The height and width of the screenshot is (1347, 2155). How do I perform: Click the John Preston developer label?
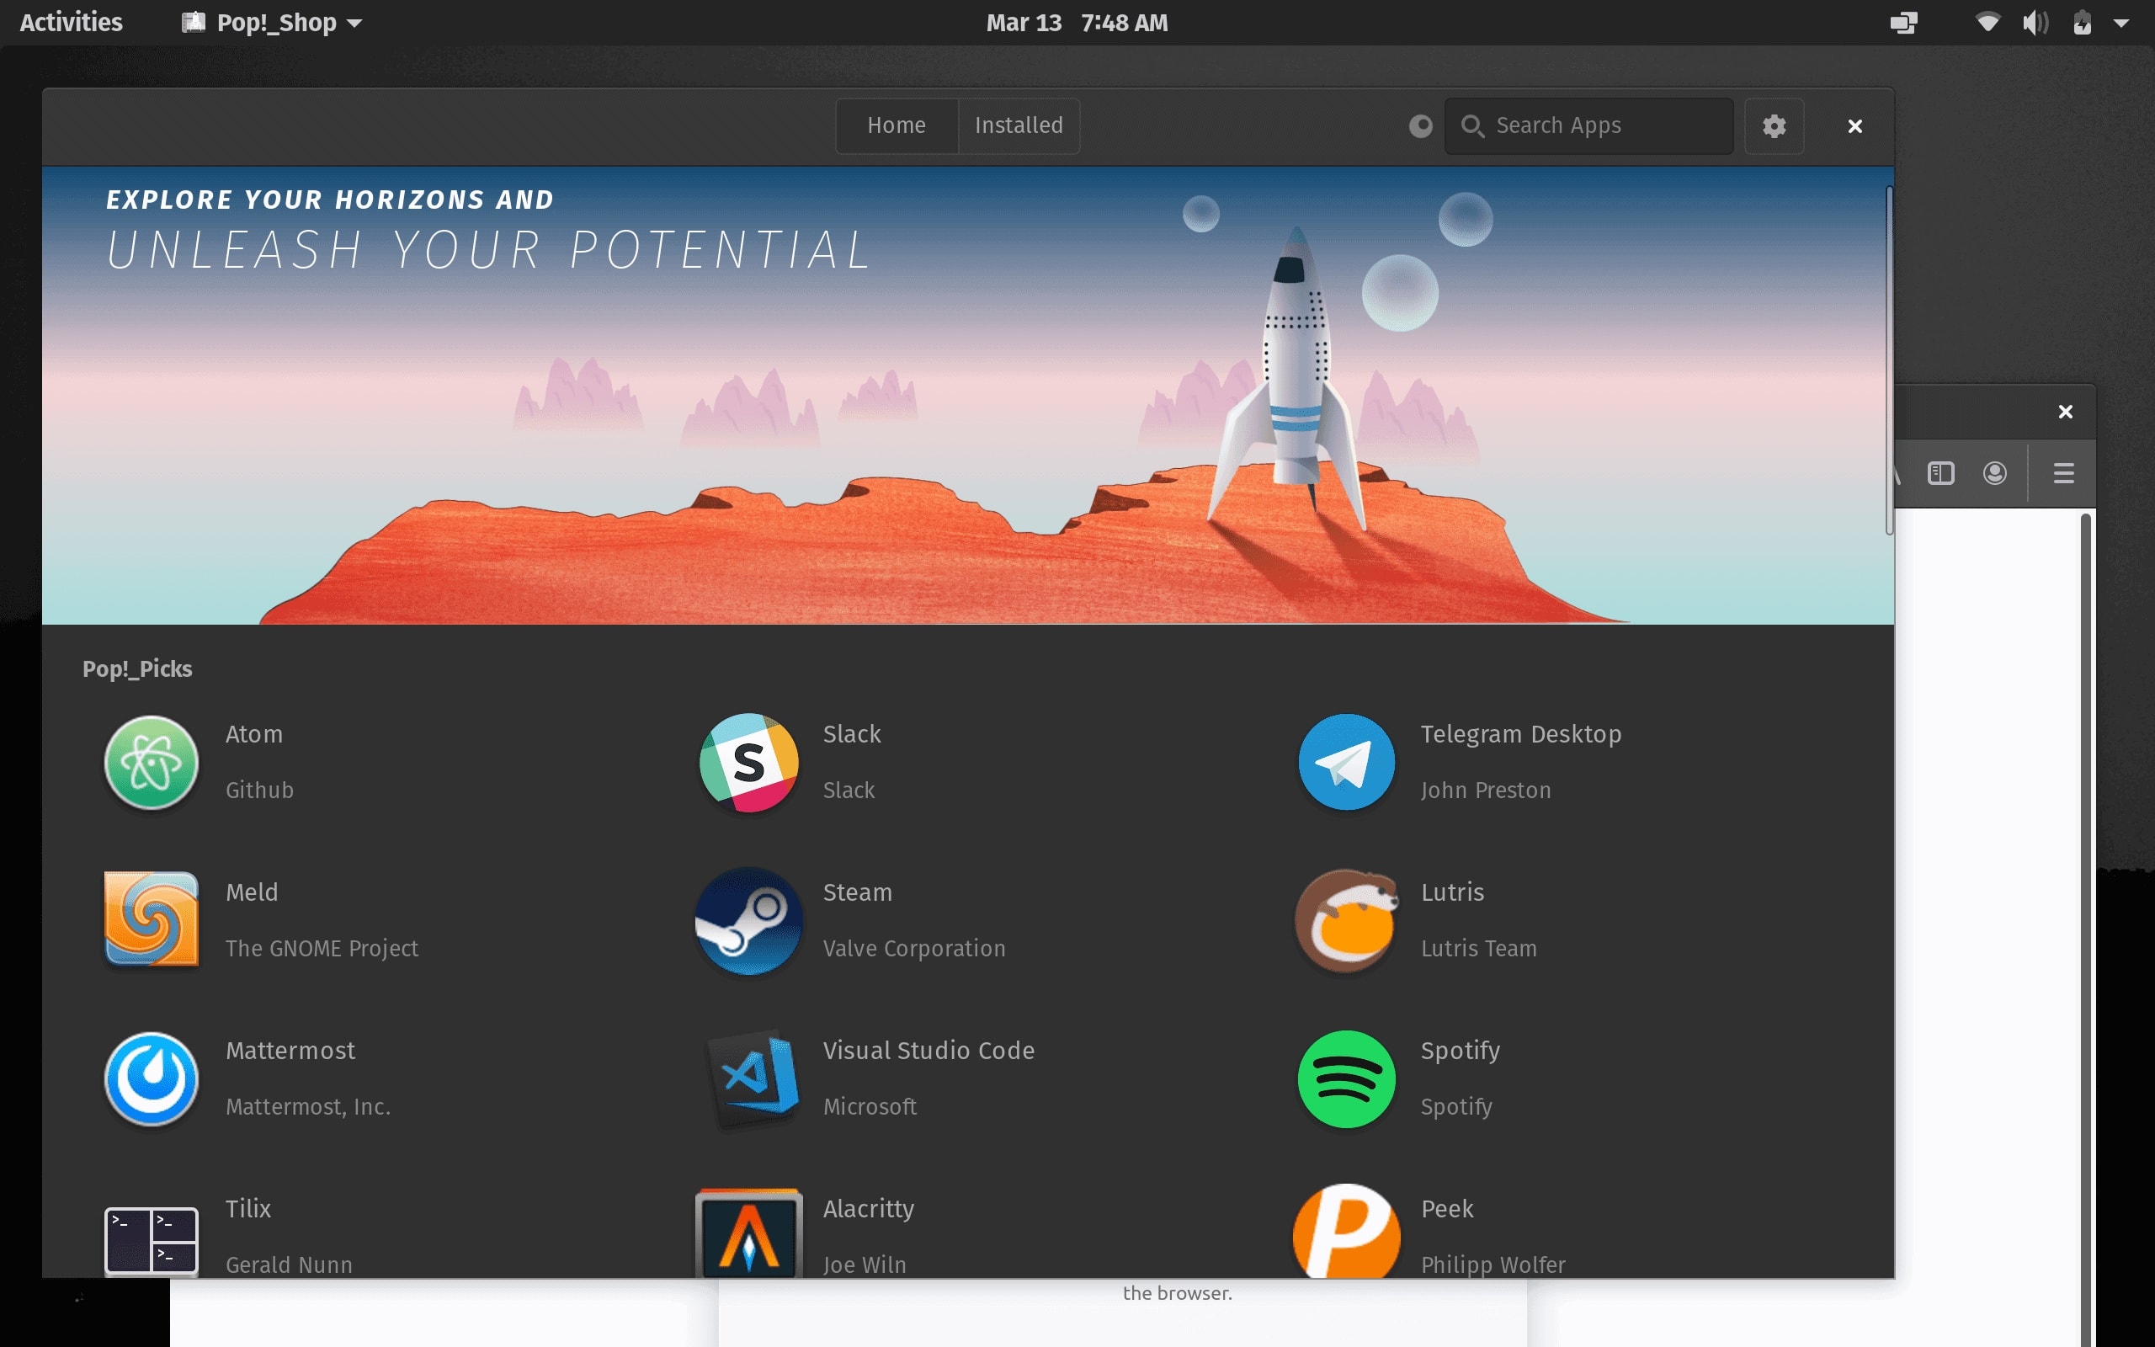1485,791
